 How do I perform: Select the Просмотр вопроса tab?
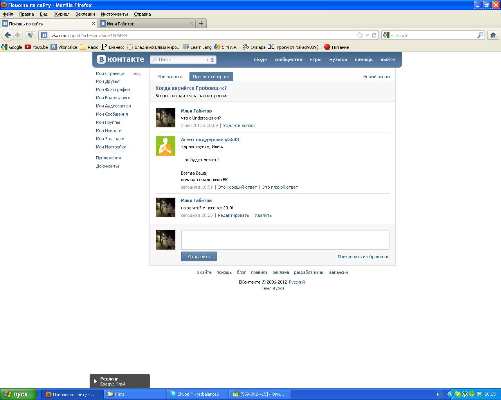coord(211,77)
